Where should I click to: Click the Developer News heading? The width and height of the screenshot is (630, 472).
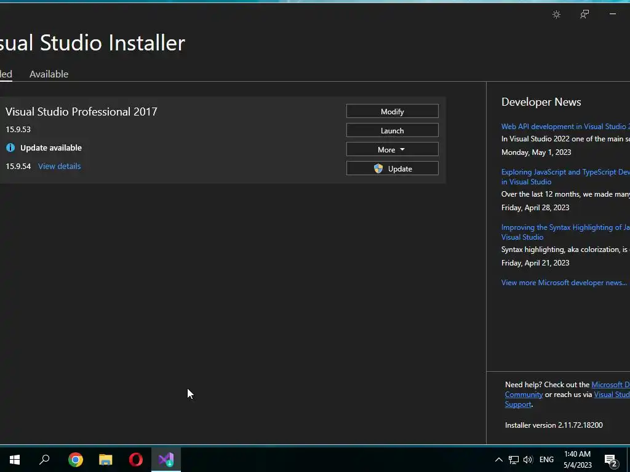pyautogui.click(x=541, y=102)
